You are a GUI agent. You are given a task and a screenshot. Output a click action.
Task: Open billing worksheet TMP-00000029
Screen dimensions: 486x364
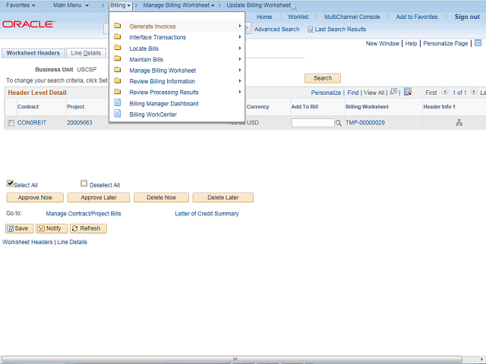click(x=365, y=123)
